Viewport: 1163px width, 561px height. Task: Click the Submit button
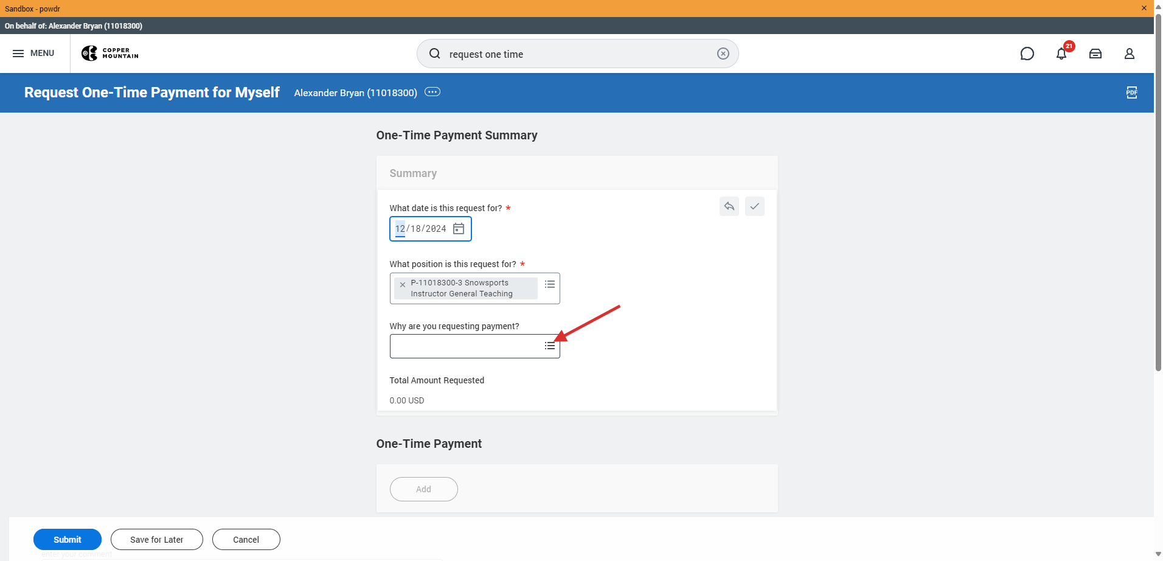(x=68, y=540)
